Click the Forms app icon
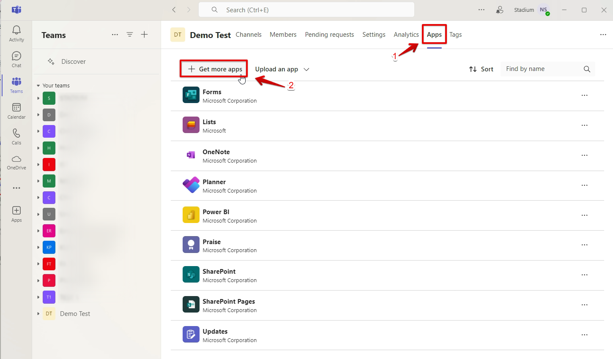Image resolution: width=613 pixels, height=359 pixels. 191,95
